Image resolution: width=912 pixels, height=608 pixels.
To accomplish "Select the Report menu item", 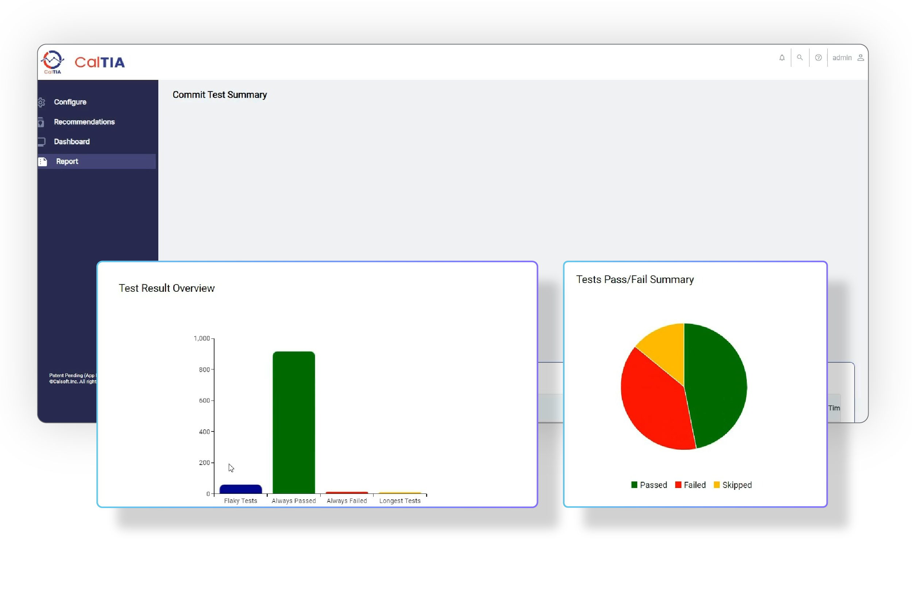I will [x=67, y=161].
